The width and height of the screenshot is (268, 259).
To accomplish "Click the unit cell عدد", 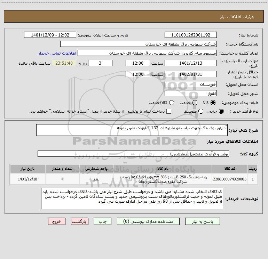I will pyautogui.click(x=96, y=179).
